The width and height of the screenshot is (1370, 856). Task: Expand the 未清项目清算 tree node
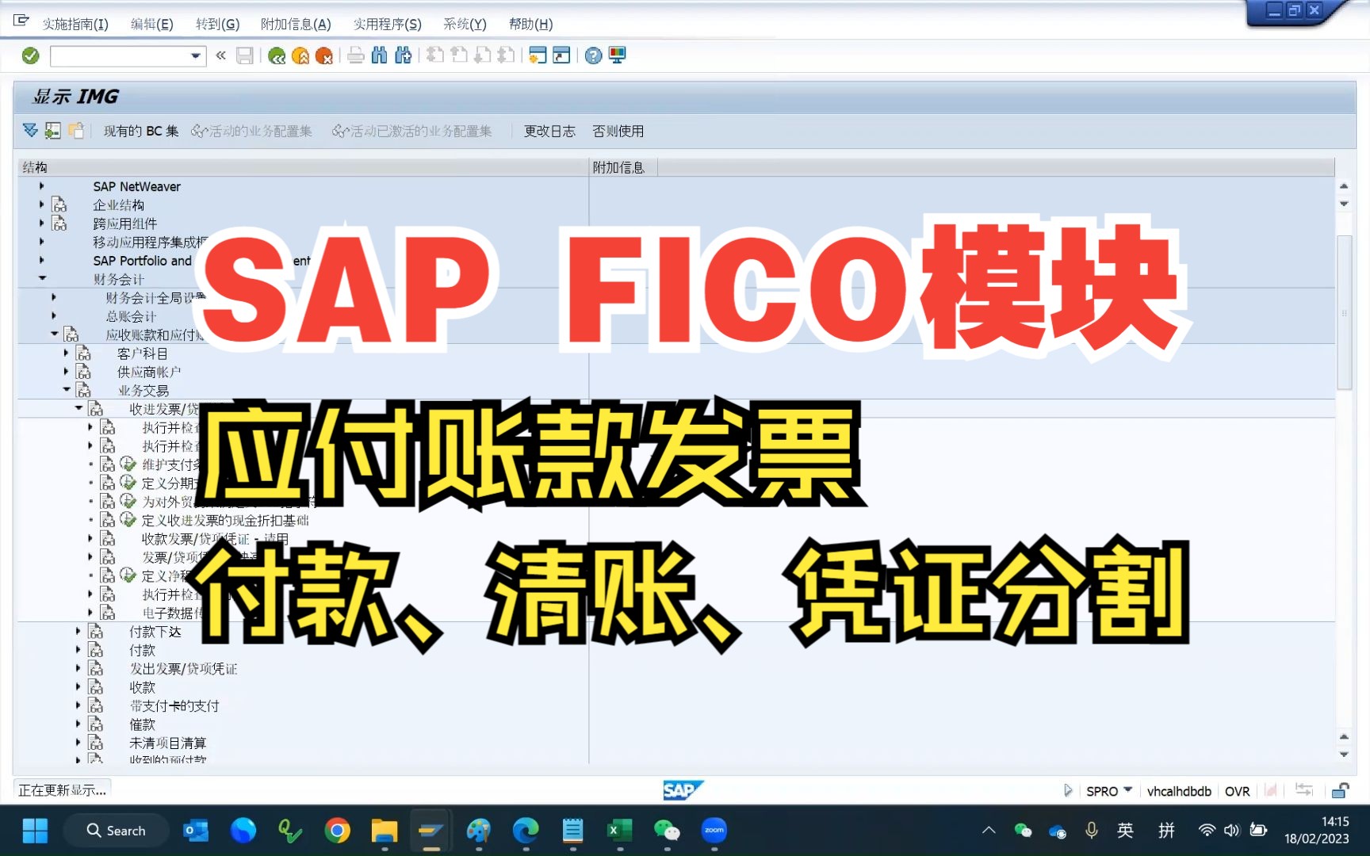[x=78, y=743]
